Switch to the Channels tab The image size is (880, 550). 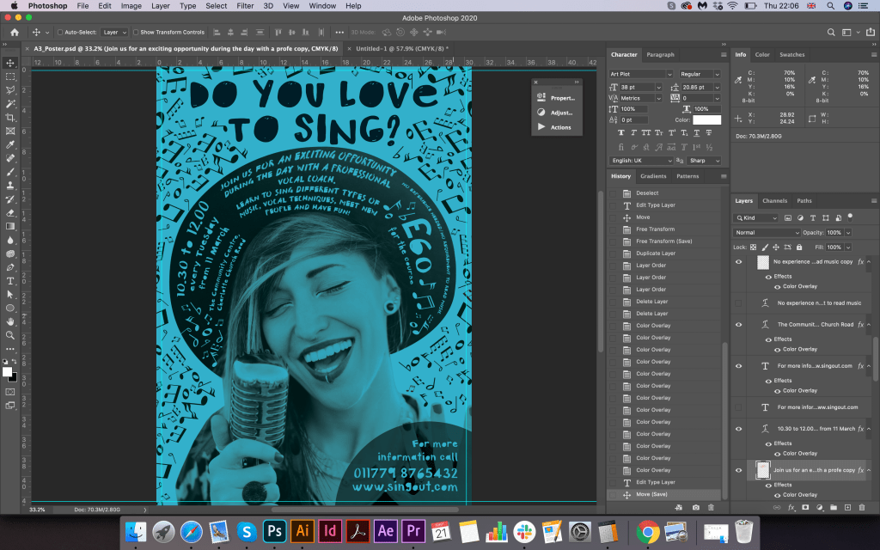pyautogui.click(x=774, y=201)
